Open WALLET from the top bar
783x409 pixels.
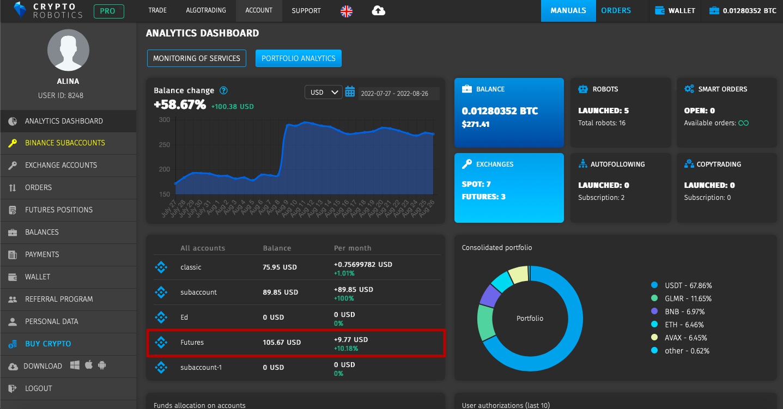(x=675, y=10)
